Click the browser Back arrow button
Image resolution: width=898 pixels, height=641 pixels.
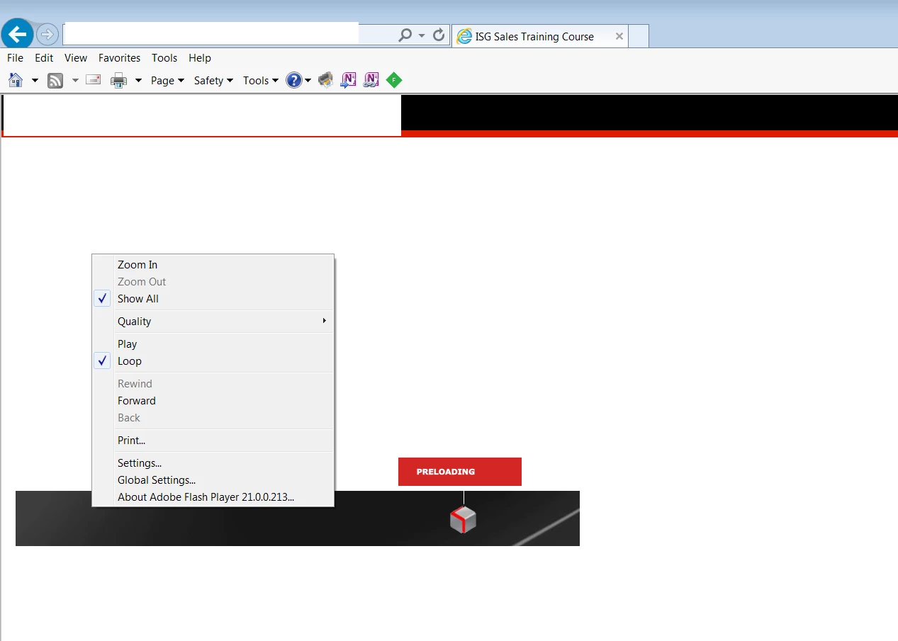pos(17,33)
